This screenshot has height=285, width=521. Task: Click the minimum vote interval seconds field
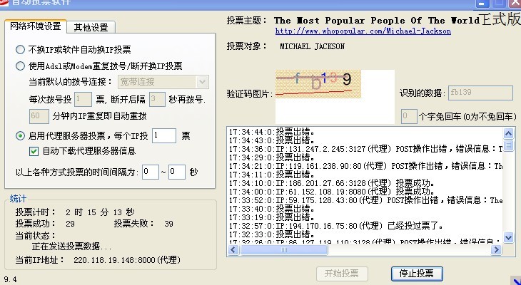coord(151,172)
